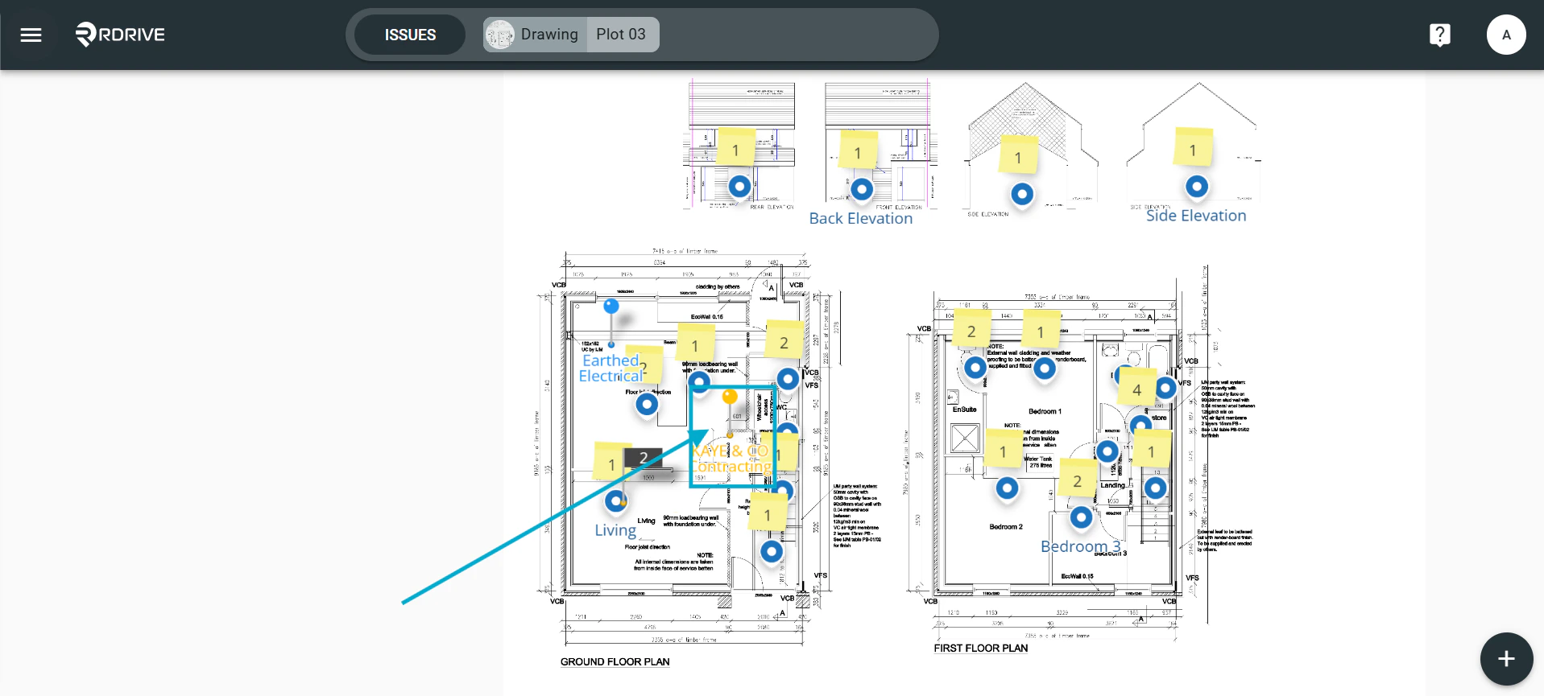The height and width of the screenshot is (696, 1544).
Task: Select the Living room issue pin
Action: point(616,501)
